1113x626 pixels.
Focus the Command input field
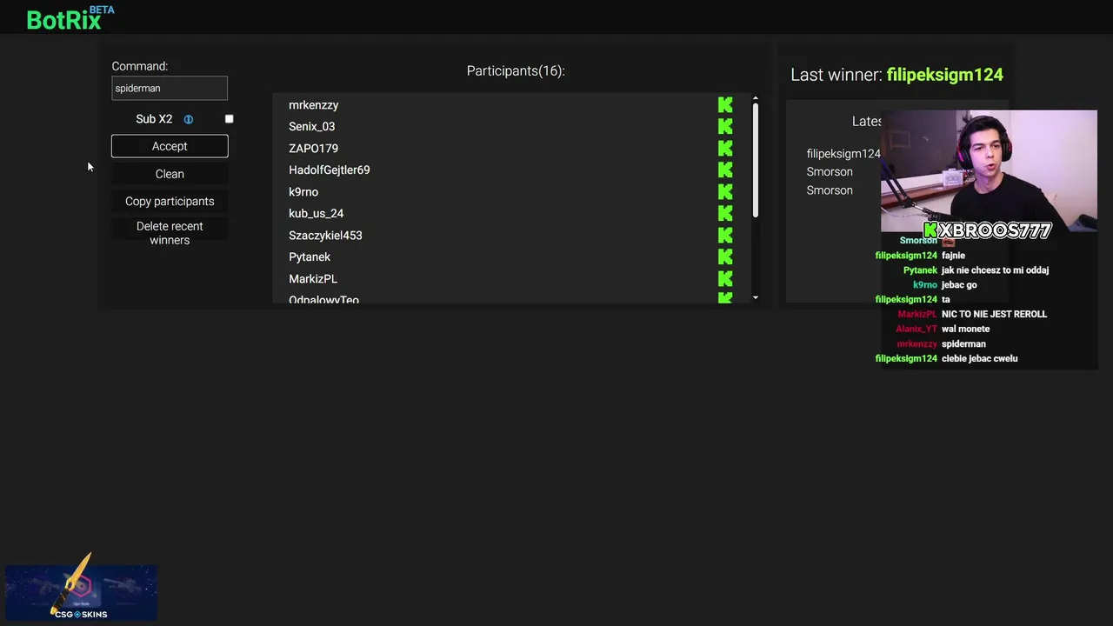pyautogui.click(x=170, y=88)
